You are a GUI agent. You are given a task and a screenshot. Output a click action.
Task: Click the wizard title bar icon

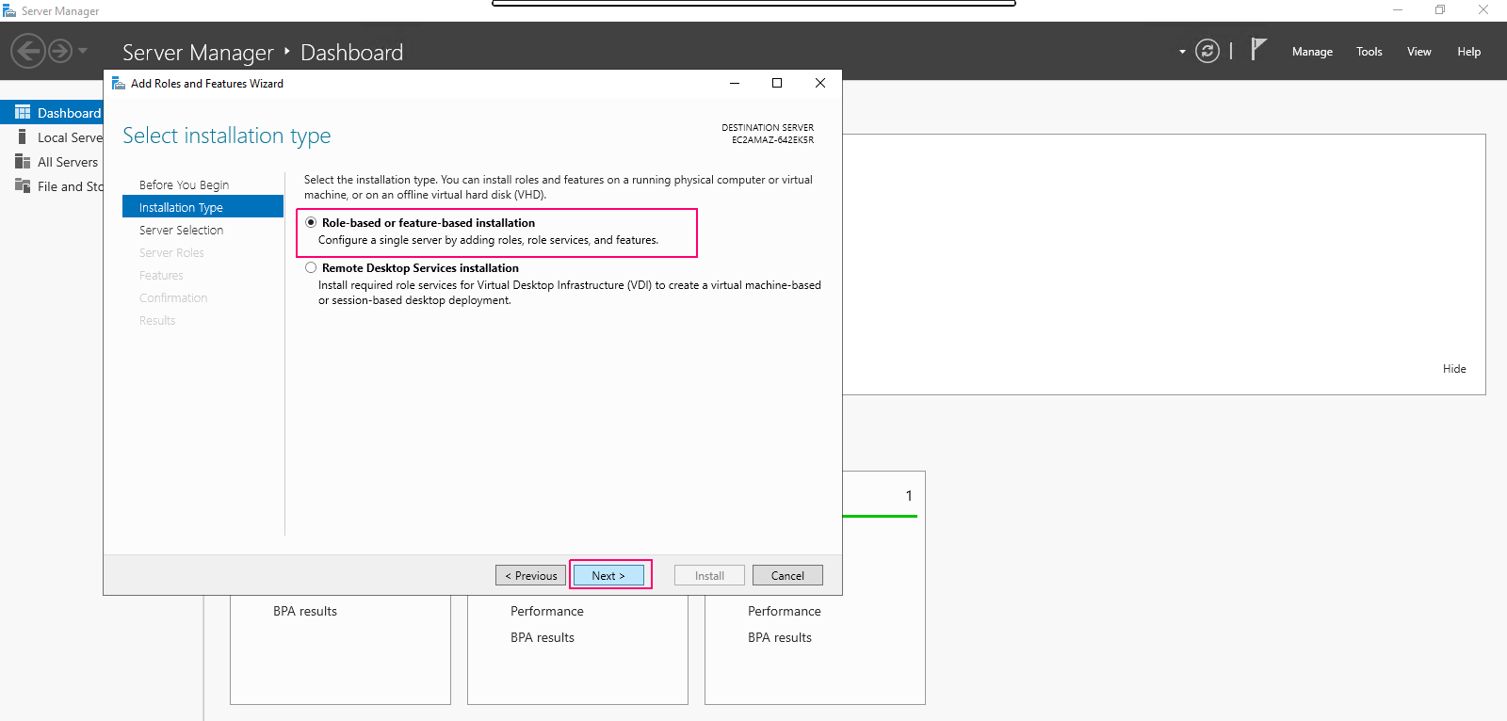click(x=119, y=83)
